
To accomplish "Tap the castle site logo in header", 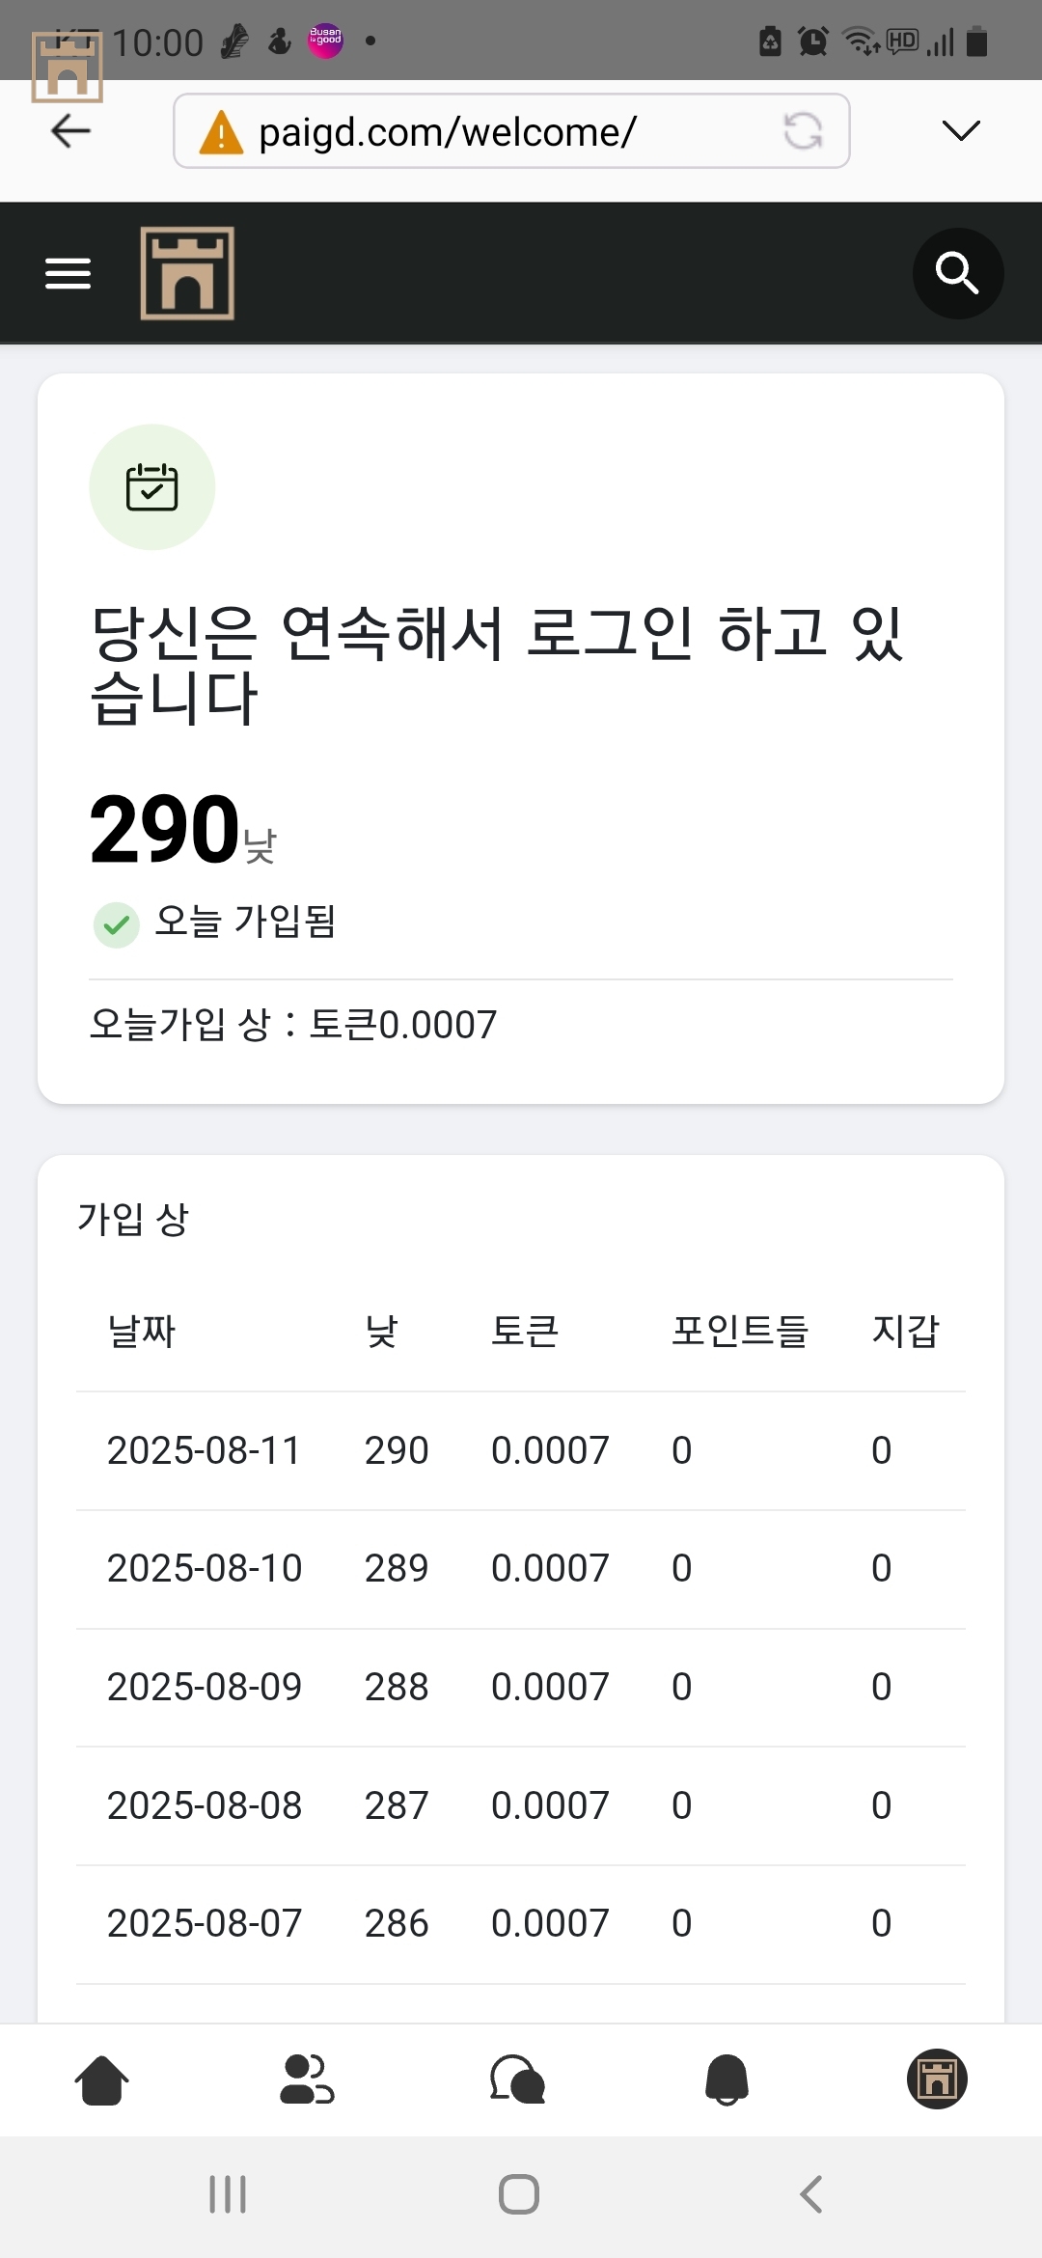I will (x=187, y=273).
